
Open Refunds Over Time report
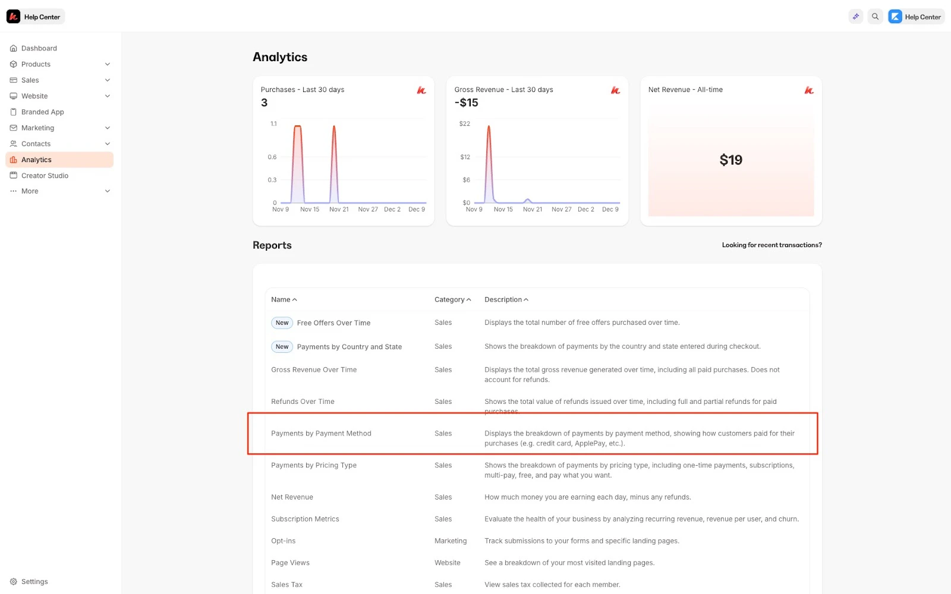click(x=303, y=402)
